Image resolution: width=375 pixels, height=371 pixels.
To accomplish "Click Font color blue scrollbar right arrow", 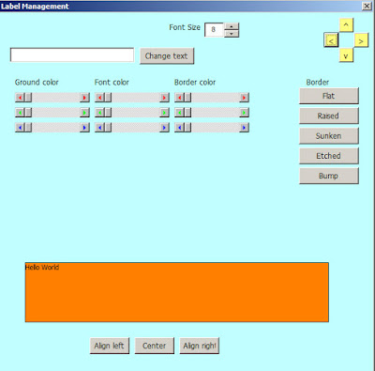I will pyautogui.click(x=164, y=128).
